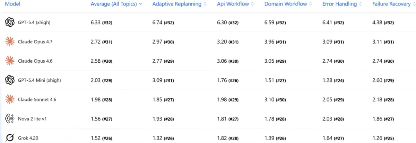Click the 1.81 (#27) Api Workflow cell
Screen dimensions: 416x143
228,119
